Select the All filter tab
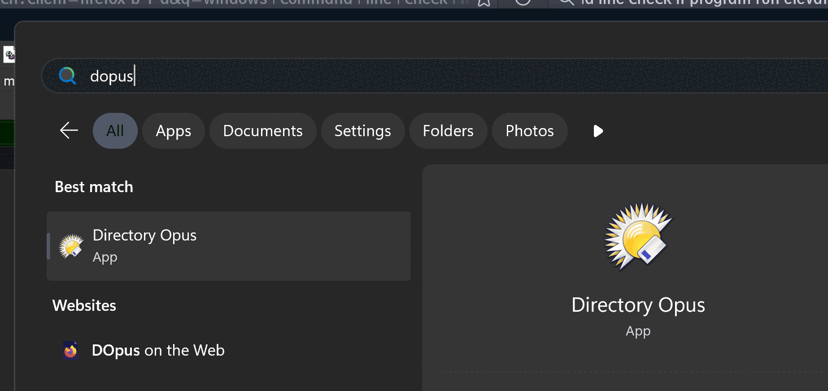Screen dimensions: 828x391 tap(115, 131)
